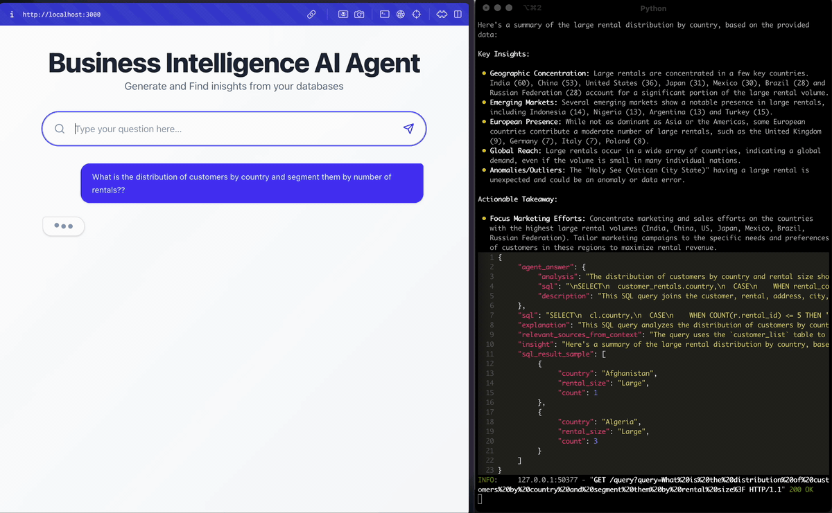This screenshot has height=513, width=832.
Task: Click the download image icon in browser toolbar
Action: [343, 14]
